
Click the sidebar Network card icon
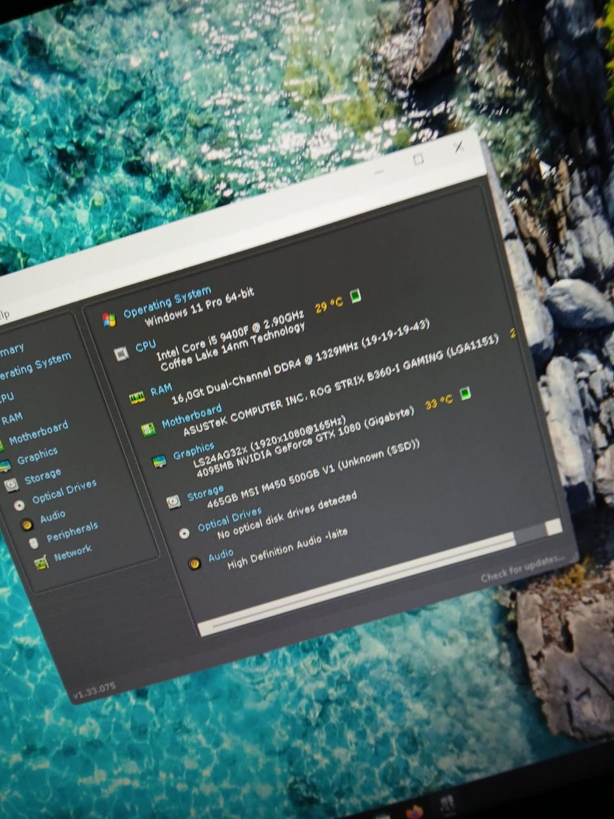pos(41,563)
